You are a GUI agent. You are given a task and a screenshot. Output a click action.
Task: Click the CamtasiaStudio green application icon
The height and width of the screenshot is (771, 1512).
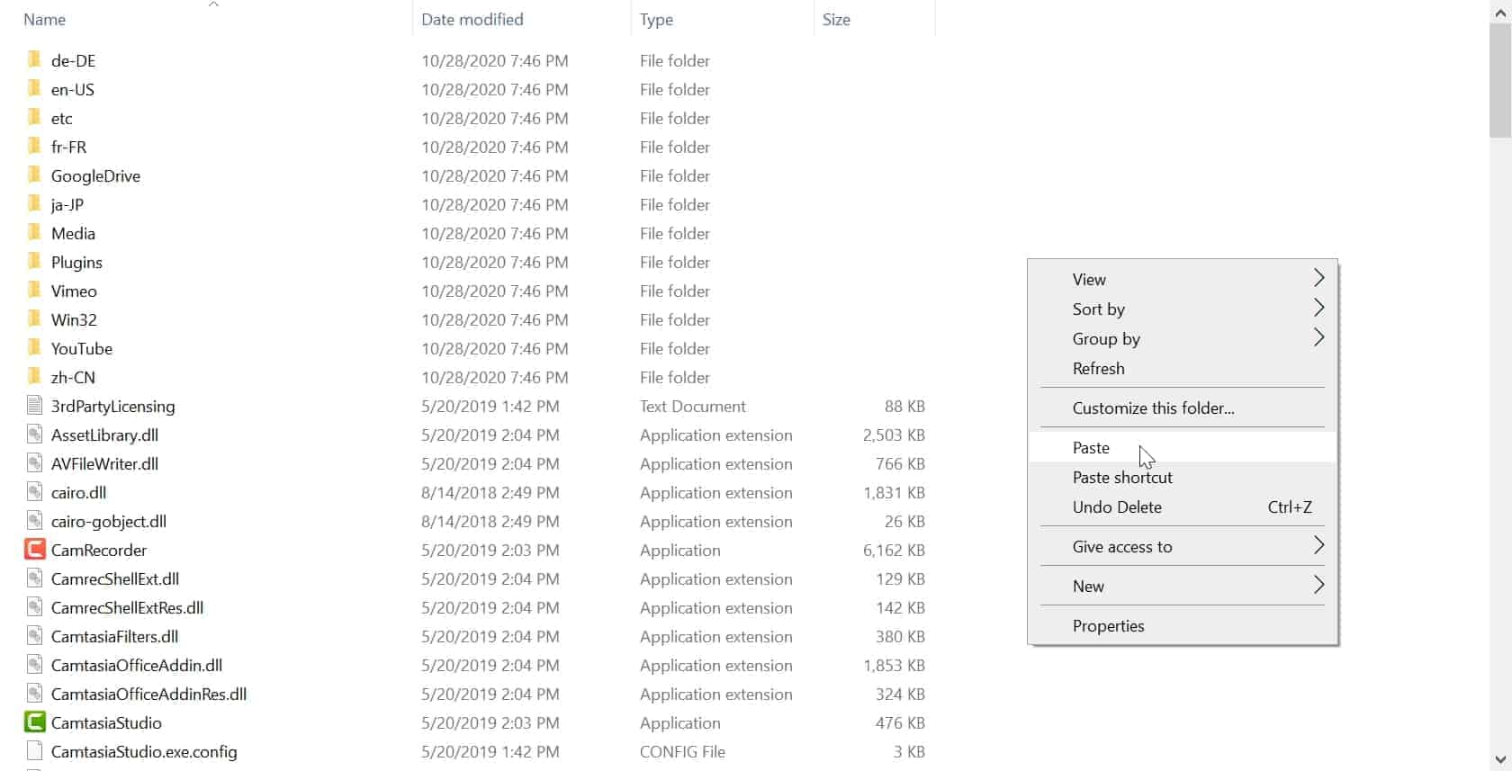pos(34,722)
